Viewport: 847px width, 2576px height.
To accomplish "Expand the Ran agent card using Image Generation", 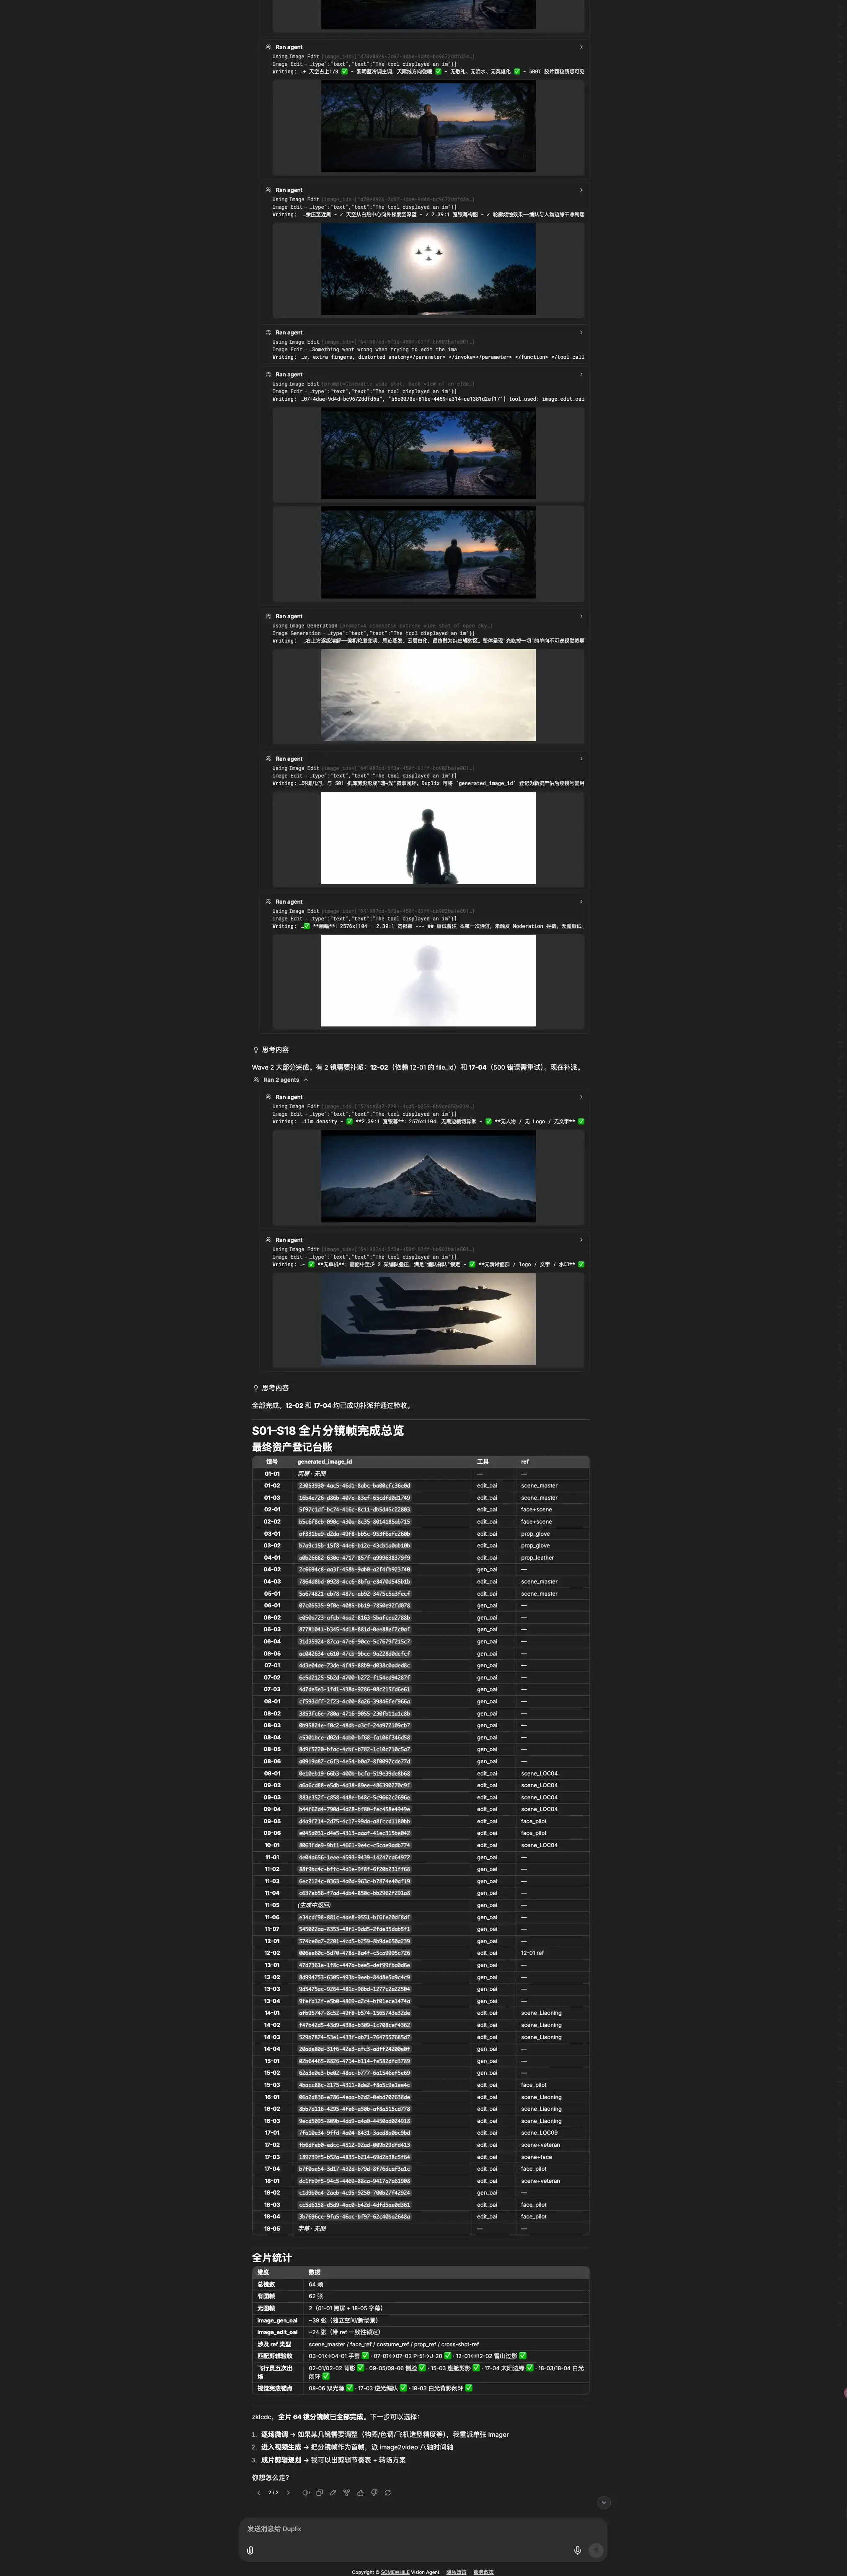I will tap(423, 616).
